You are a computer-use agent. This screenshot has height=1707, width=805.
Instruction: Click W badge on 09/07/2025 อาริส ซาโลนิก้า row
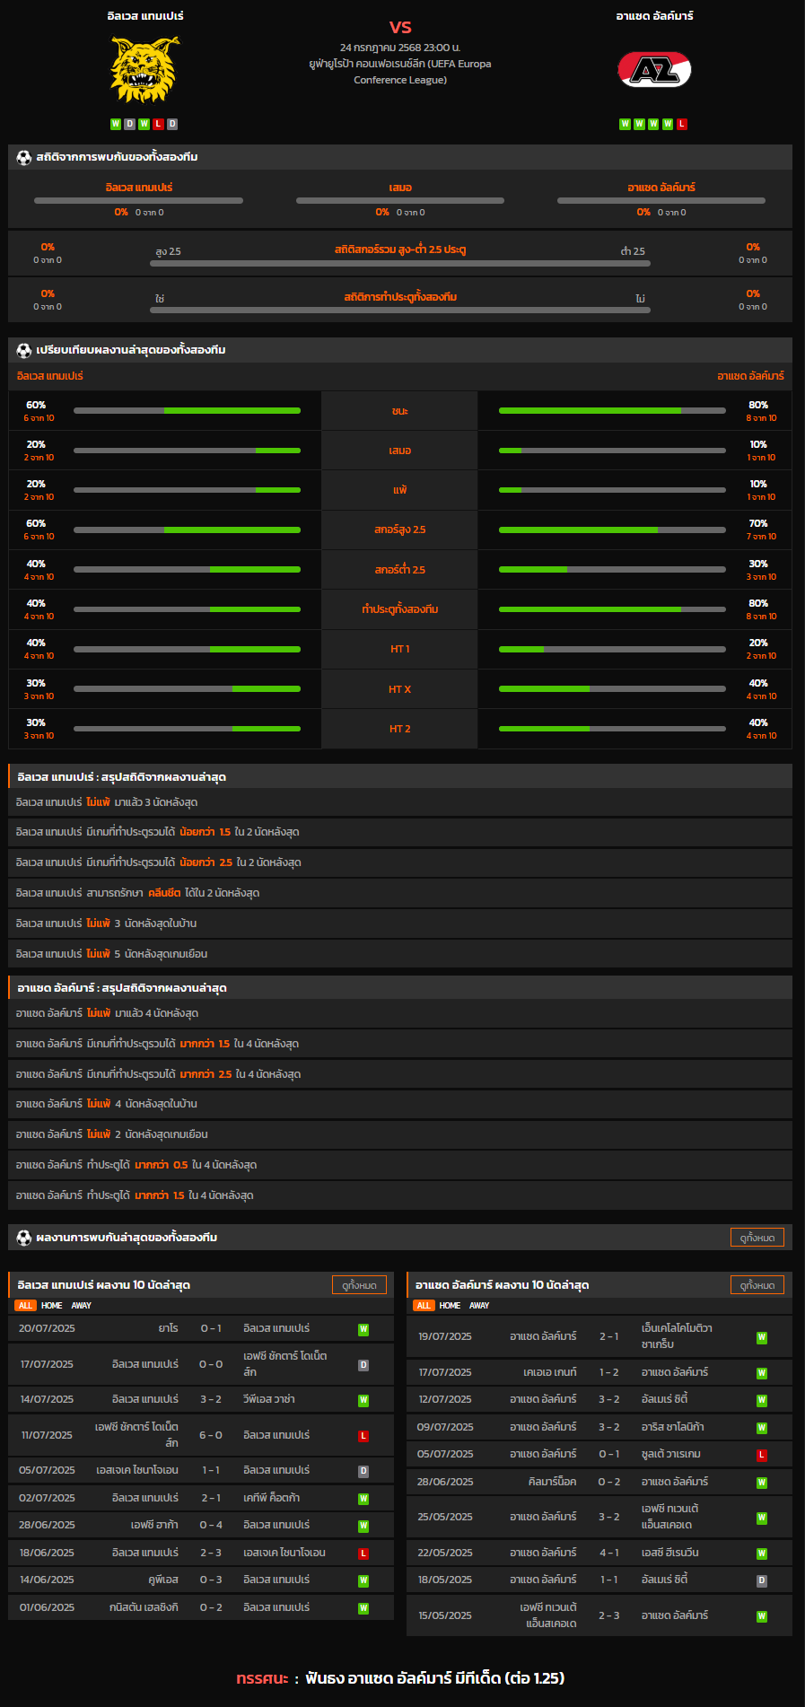[762, 1428]
